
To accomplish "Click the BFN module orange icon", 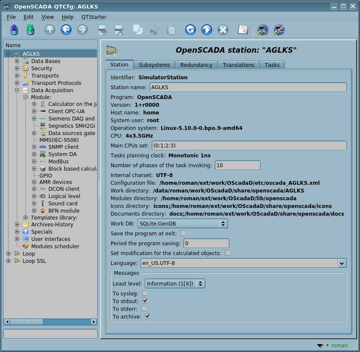I will (x=43, y=211).
